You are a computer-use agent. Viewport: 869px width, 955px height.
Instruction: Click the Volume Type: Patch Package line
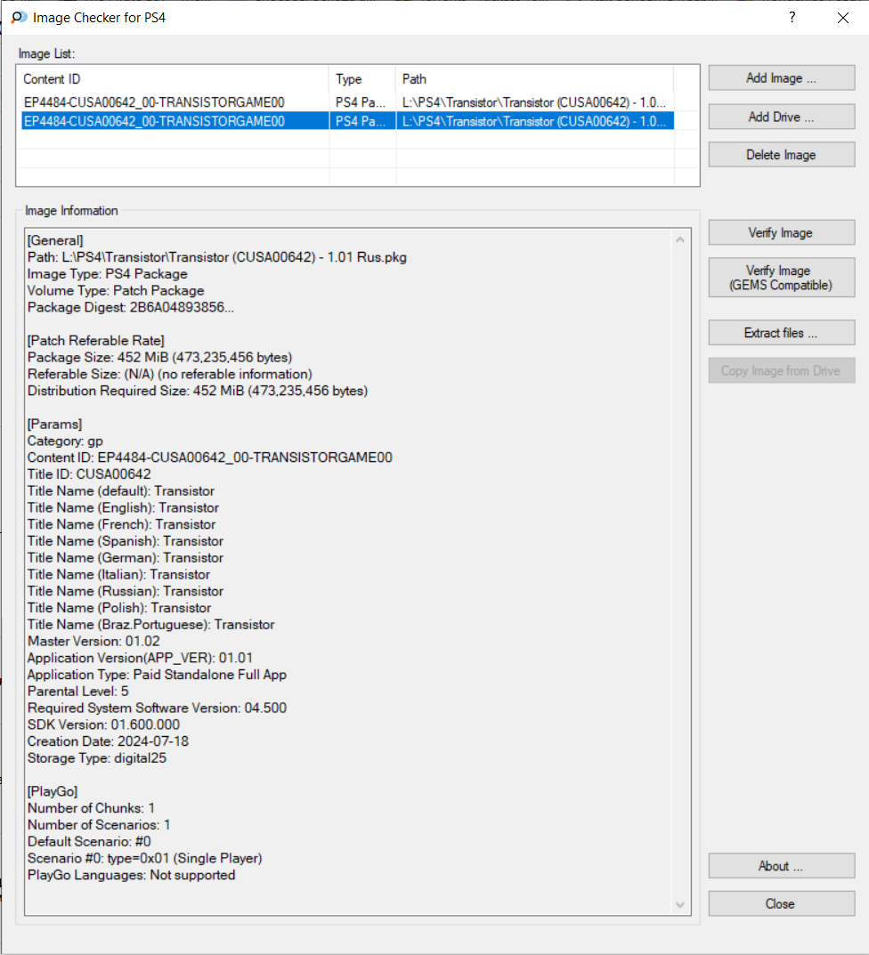coord(116,290)
